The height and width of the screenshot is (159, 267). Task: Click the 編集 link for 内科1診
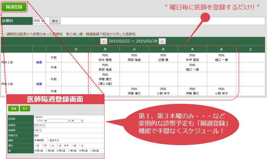(x=39, y=62)
